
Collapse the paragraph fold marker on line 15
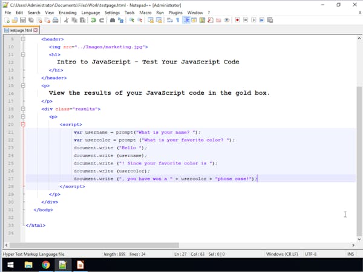tap(23, 86)
